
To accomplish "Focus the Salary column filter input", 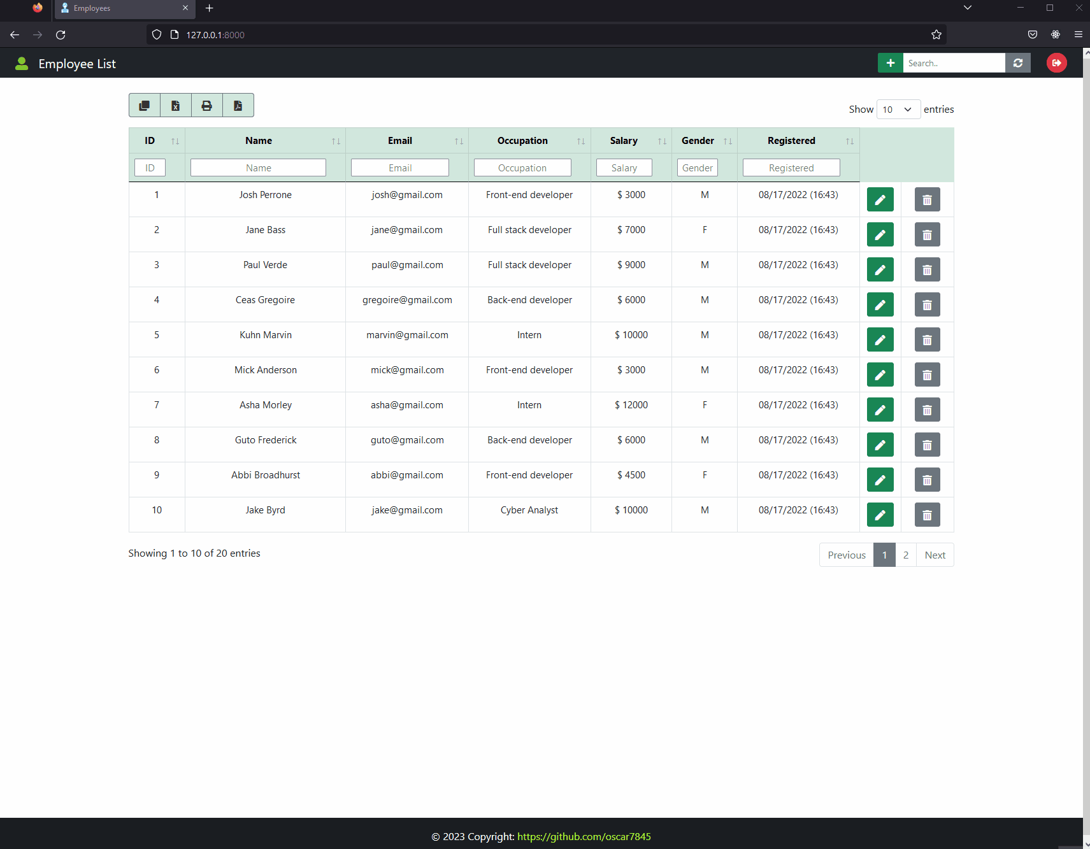I will point(624,168).
